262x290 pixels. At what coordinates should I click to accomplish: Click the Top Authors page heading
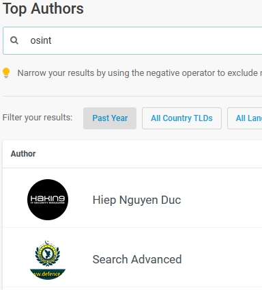point(43,9)
